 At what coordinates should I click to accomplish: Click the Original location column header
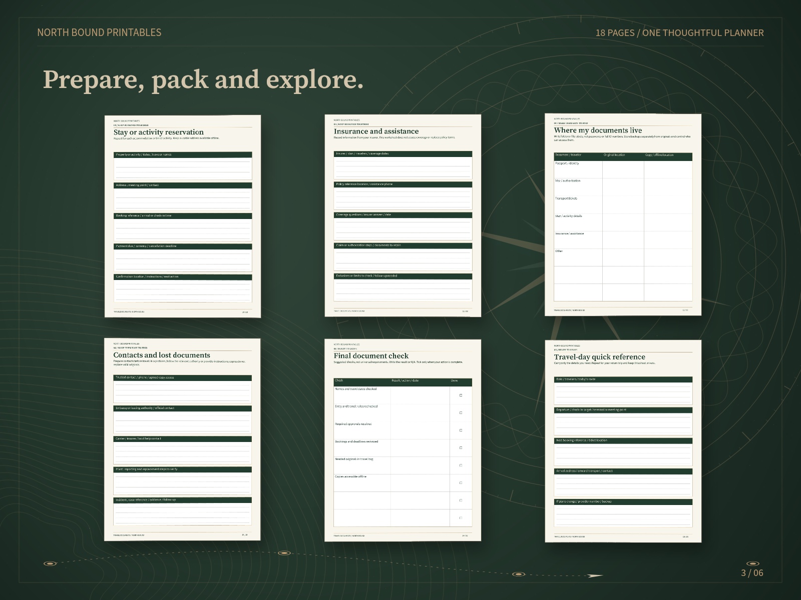(614, 155)
